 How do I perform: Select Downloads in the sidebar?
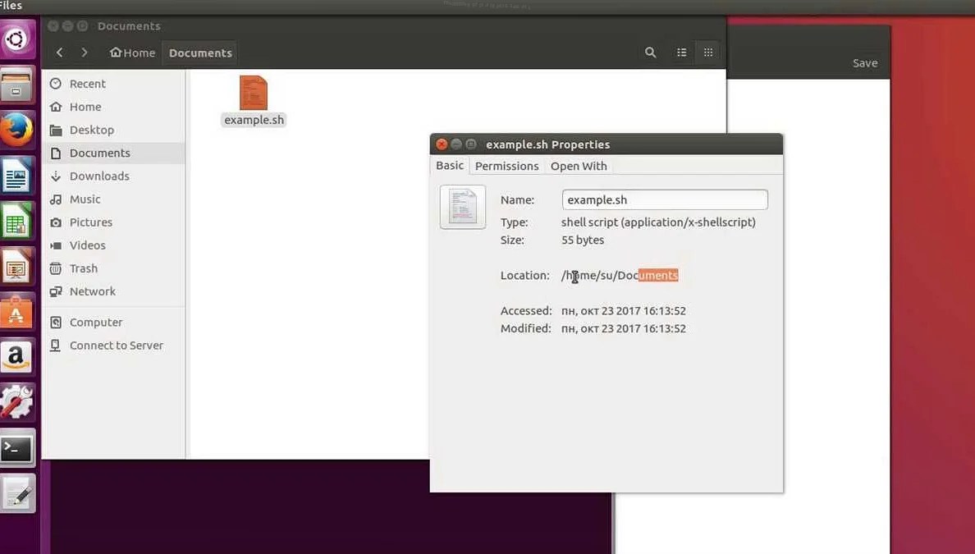(100, 176)
